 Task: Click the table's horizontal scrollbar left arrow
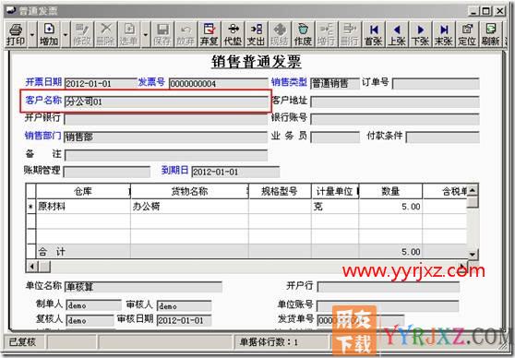pos(32,267)
